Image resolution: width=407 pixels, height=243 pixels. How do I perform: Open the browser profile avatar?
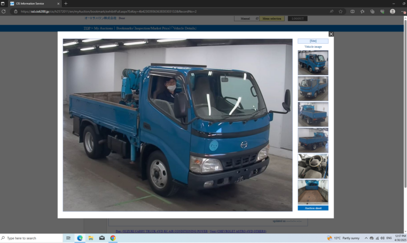coord(393,11)
